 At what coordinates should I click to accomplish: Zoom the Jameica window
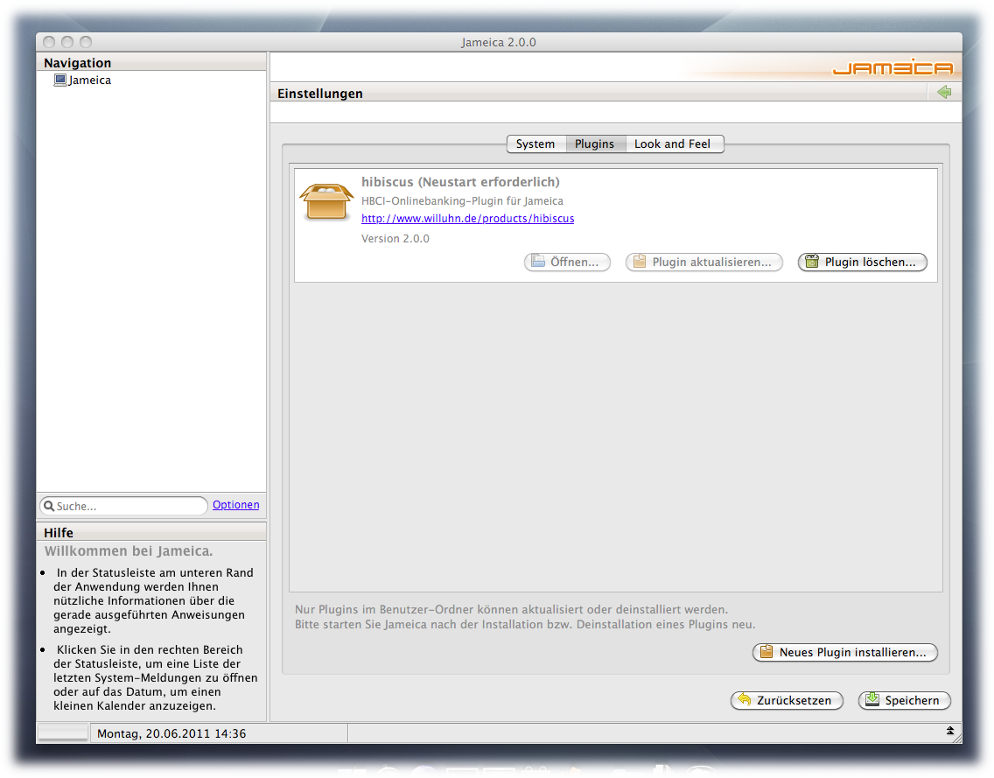coord(86,42)
